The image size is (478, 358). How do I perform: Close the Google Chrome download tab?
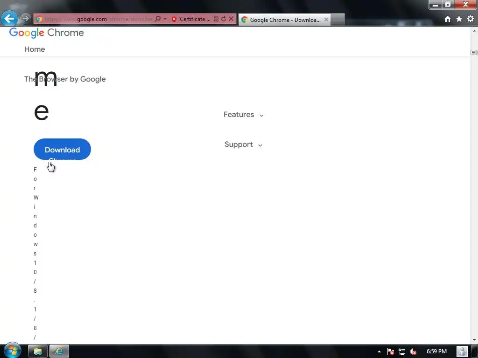(x=326, y=20)
